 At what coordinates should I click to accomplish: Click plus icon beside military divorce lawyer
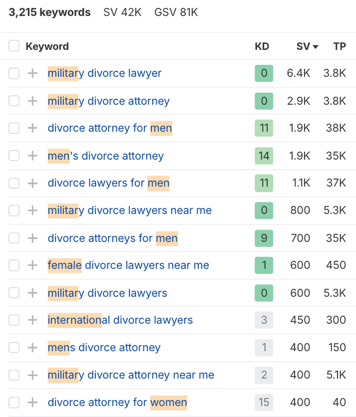click(x=32, y=73)
